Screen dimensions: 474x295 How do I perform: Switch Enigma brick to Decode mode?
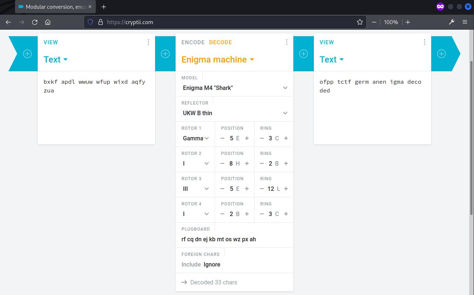(221, 42)
